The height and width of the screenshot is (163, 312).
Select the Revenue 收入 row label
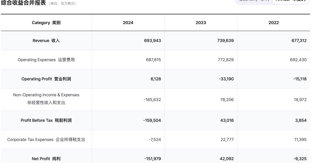tap(46, 41)
